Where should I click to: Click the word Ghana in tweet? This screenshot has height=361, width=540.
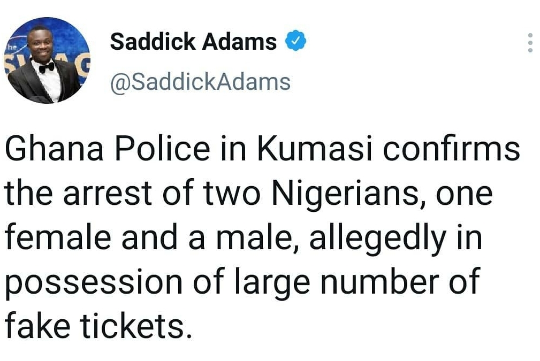pos(55,149)
